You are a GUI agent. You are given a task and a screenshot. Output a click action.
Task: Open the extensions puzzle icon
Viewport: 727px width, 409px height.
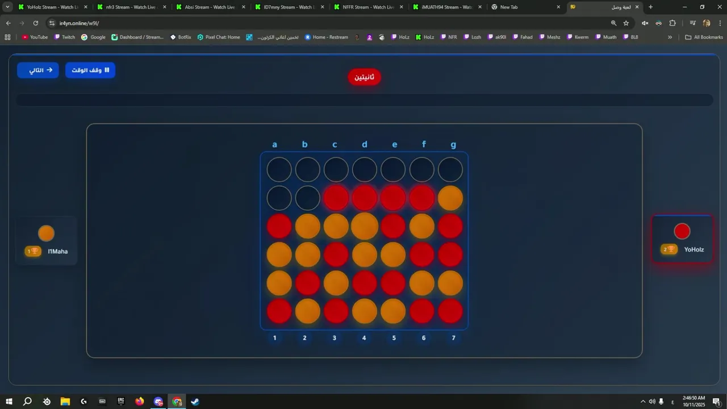pyautogui.click(x=672, y=23)
